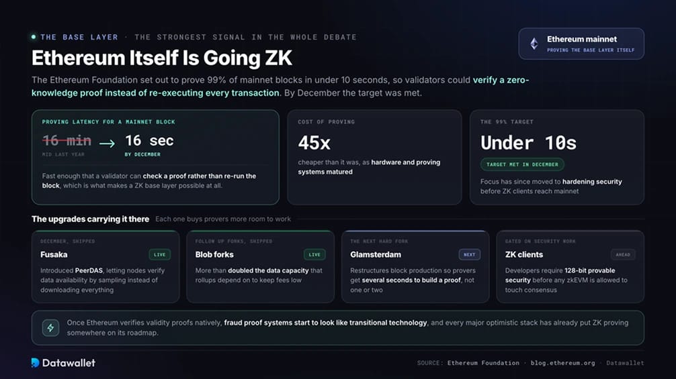
Task: Select the LIVE badge on Blob forks card
Action: 314,255
